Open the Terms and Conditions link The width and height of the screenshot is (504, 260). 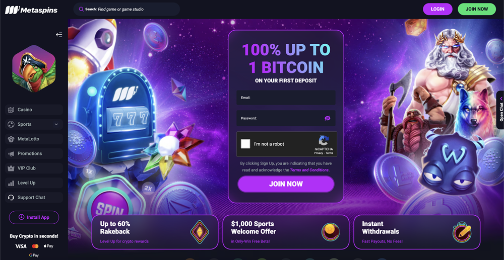[x=309, y=170]
